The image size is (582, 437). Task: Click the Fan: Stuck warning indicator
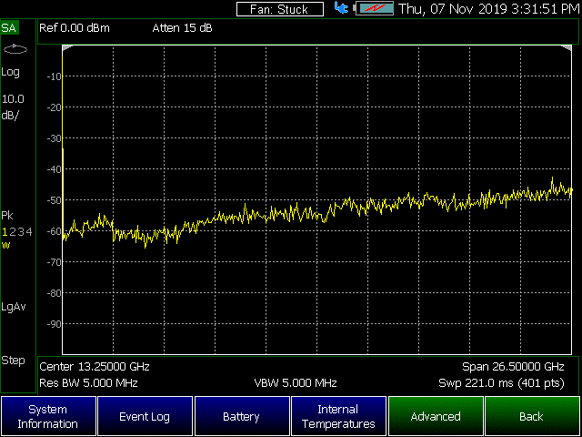[x=280, y=9]
